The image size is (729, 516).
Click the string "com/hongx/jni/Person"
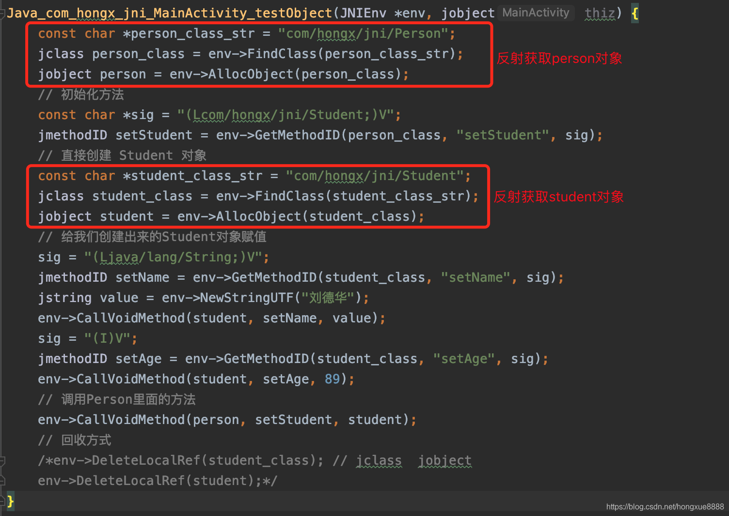(363, 33)
